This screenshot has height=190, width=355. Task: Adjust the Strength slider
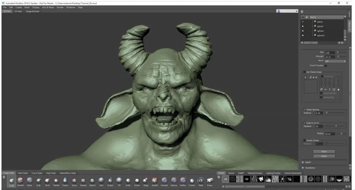coord(338,56)
